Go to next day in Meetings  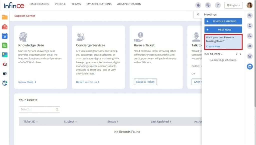click(240, 54)
